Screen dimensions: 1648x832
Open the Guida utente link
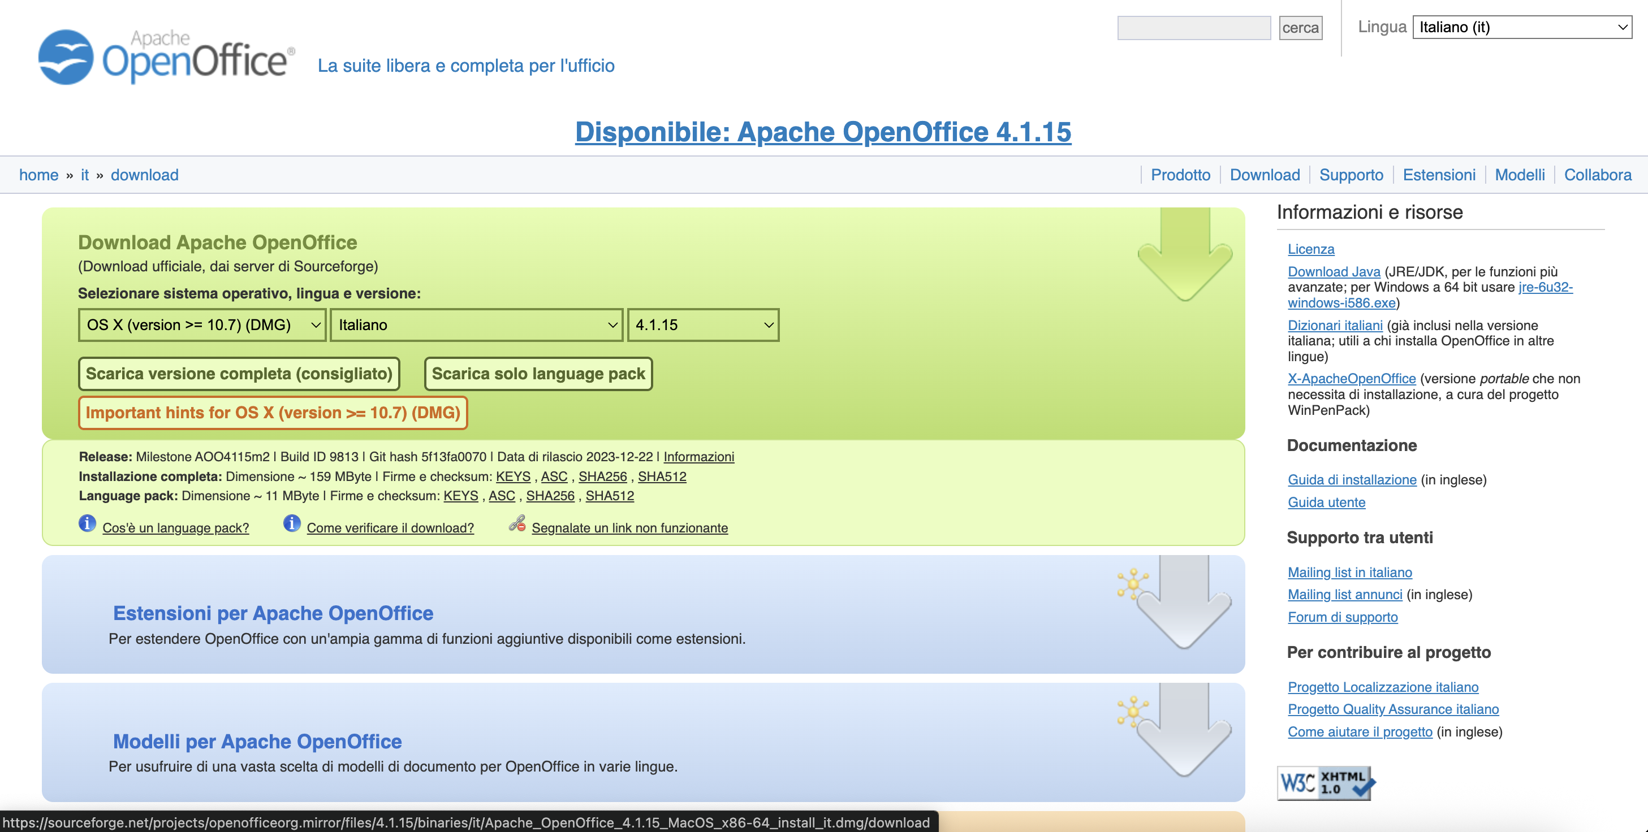(1326, 502)
